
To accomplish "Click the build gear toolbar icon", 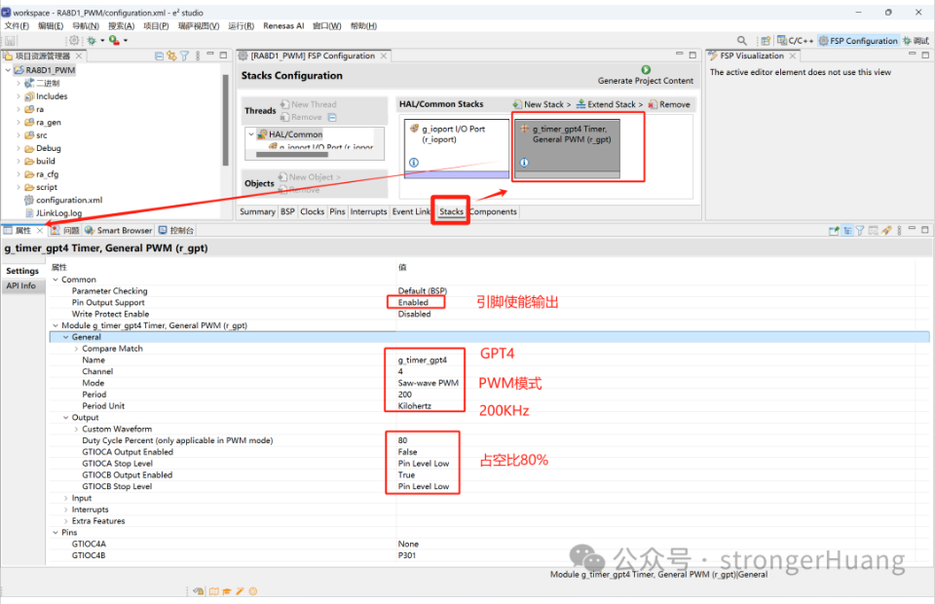I will [74, 41].
